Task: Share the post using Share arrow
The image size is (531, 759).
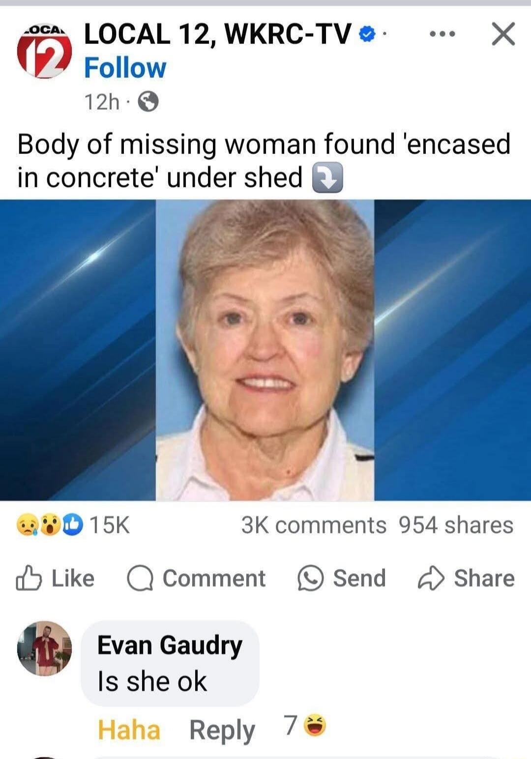Action: click(x=466, y=578)
